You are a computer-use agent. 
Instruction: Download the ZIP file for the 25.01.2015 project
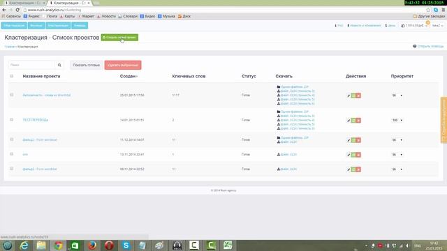pyautogui.click(x=293, y=86)
